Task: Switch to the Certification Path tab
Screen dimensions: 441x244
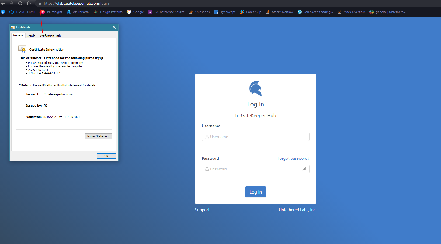Action: point(50,36)
